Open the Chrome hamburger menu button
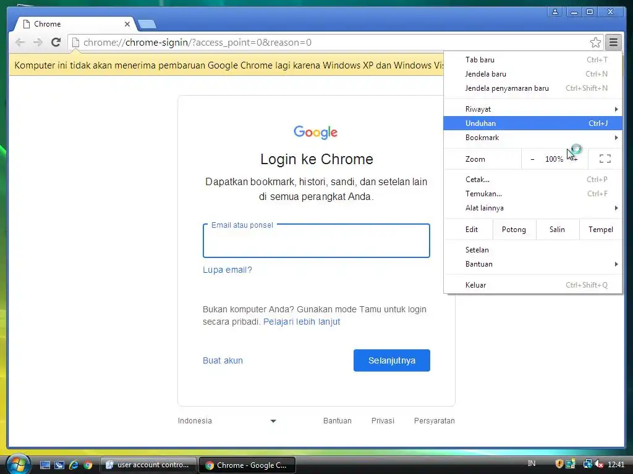633x474 pixels. tap(613, 42)
